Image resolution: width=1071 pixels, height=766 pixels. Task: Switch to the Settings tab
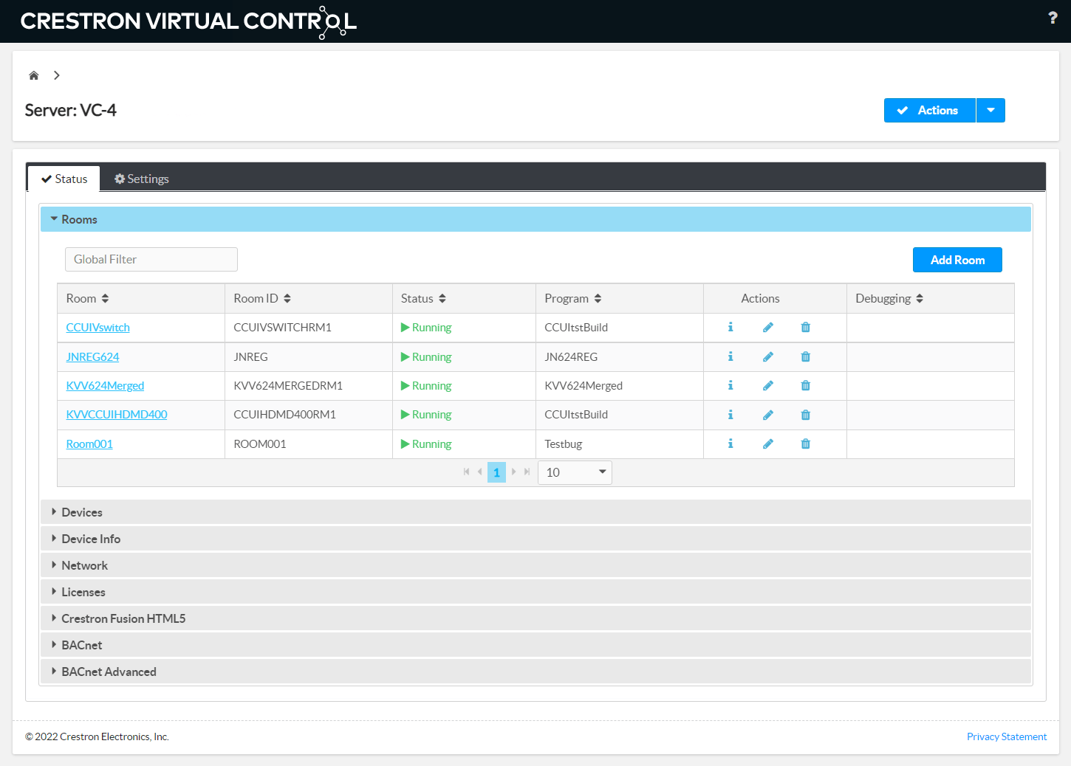point(141,179)
